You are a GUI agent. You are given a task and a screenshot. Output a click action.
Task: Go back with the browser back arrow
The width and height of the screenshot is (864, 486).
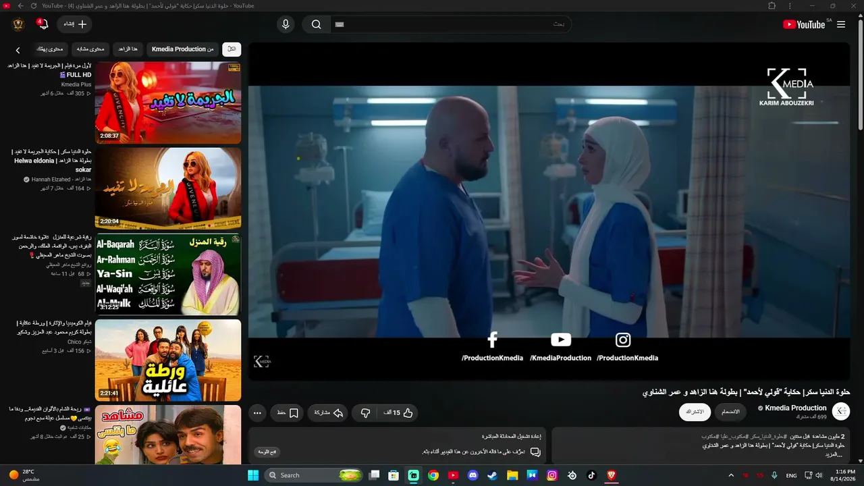pyautogui.click(x=20, y=5)
